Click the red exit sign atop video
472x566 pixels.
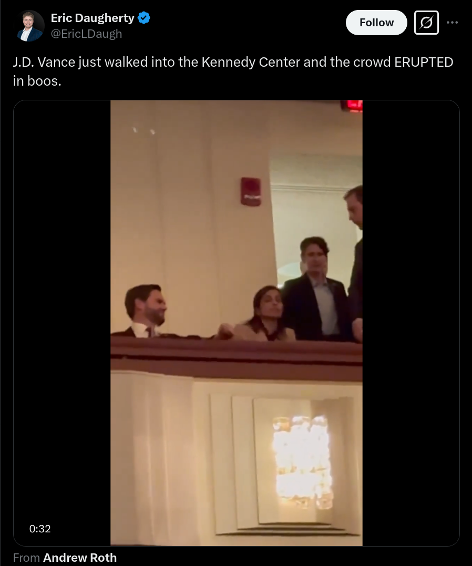pos(352,106)
